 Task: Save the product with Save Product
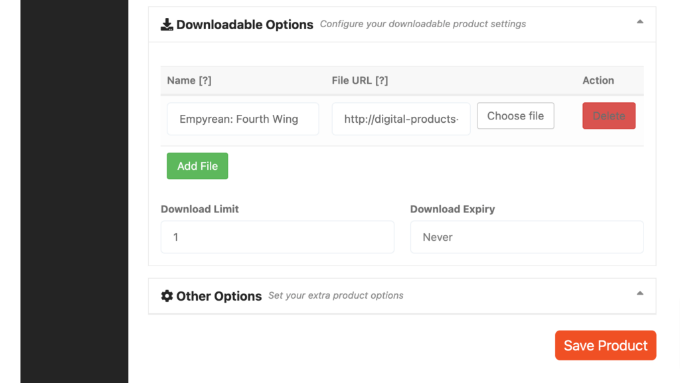(x=605, y=345)
